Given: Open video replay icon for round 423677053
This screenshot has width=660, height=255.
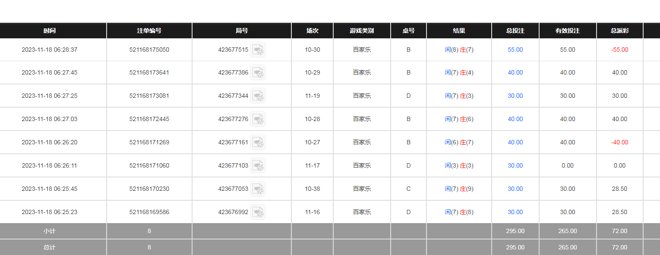Looking at the screenshot, I should [x=258, y=189].
